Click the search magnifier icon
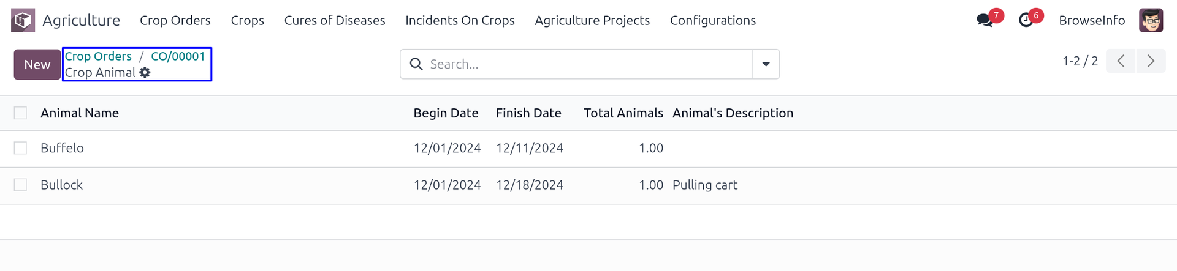 416,64
